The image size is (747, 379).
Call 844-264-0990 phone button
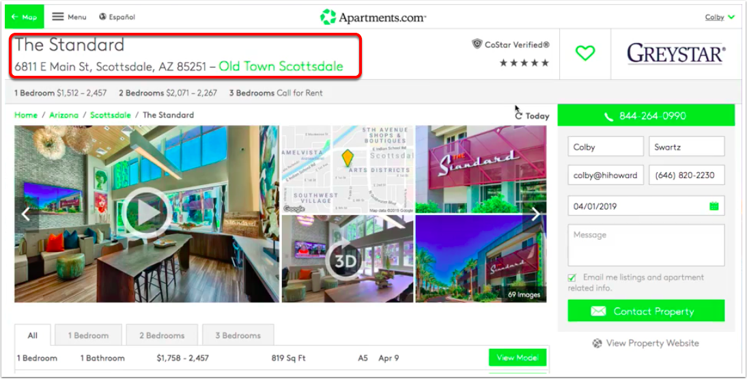tap(646, 116)
